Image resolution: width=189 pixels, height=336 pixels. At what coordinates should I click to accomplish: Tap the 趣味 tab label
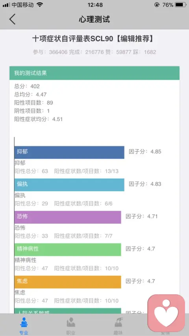click(118, 333)
